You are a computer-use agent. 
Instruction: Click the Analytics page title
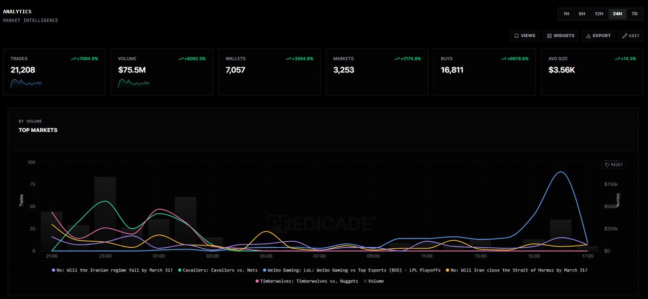[17, 12]
